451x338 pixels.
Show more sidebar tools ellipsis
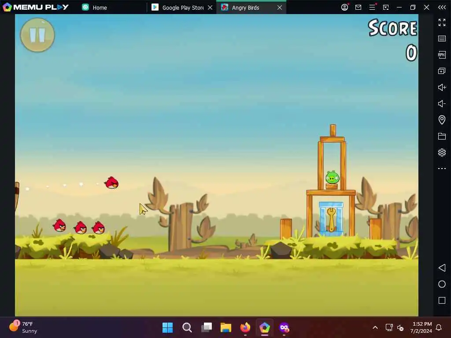442,169
